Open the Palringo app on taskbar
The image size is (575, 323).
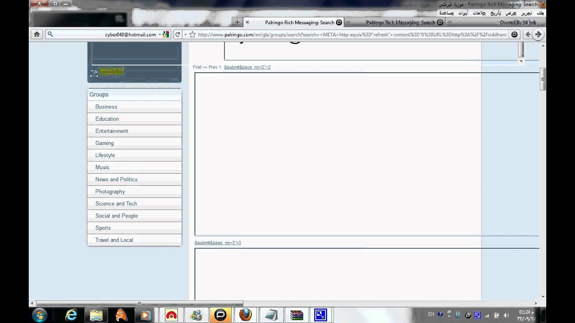[x=221, y=315]
